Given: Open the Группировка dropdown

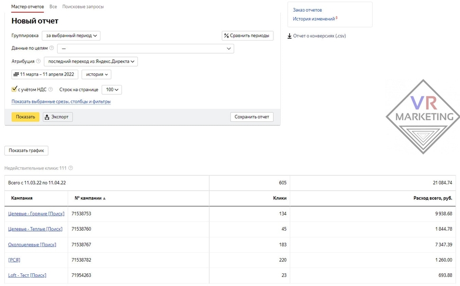Looking at the screenshot, I should click(71, 35).
